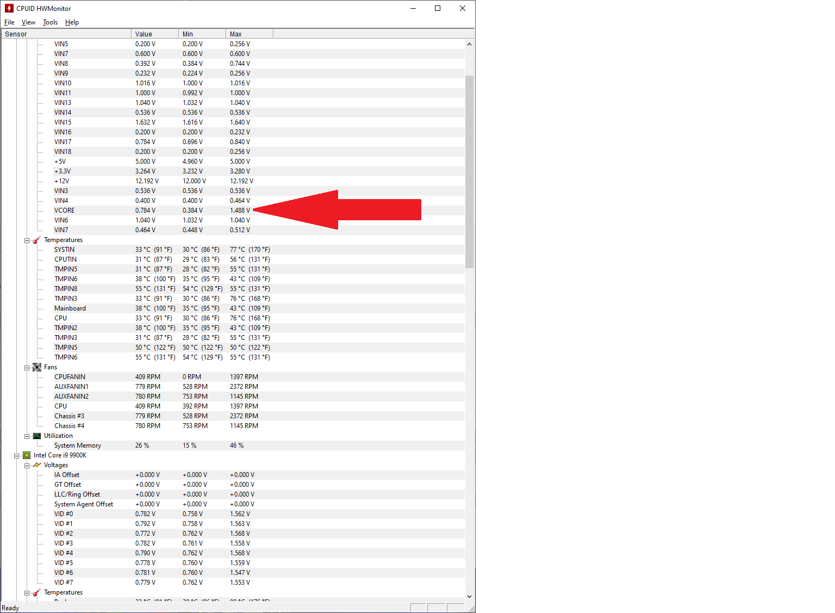This screenshot has height=613, width=835.
Task: Click the AUXFANIN1 max value 2372 RPM
Action: [x=244, y=387]
